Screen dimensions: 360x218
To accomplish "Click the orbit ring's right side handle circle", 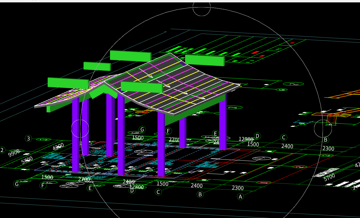I will [x=323, y=129].
